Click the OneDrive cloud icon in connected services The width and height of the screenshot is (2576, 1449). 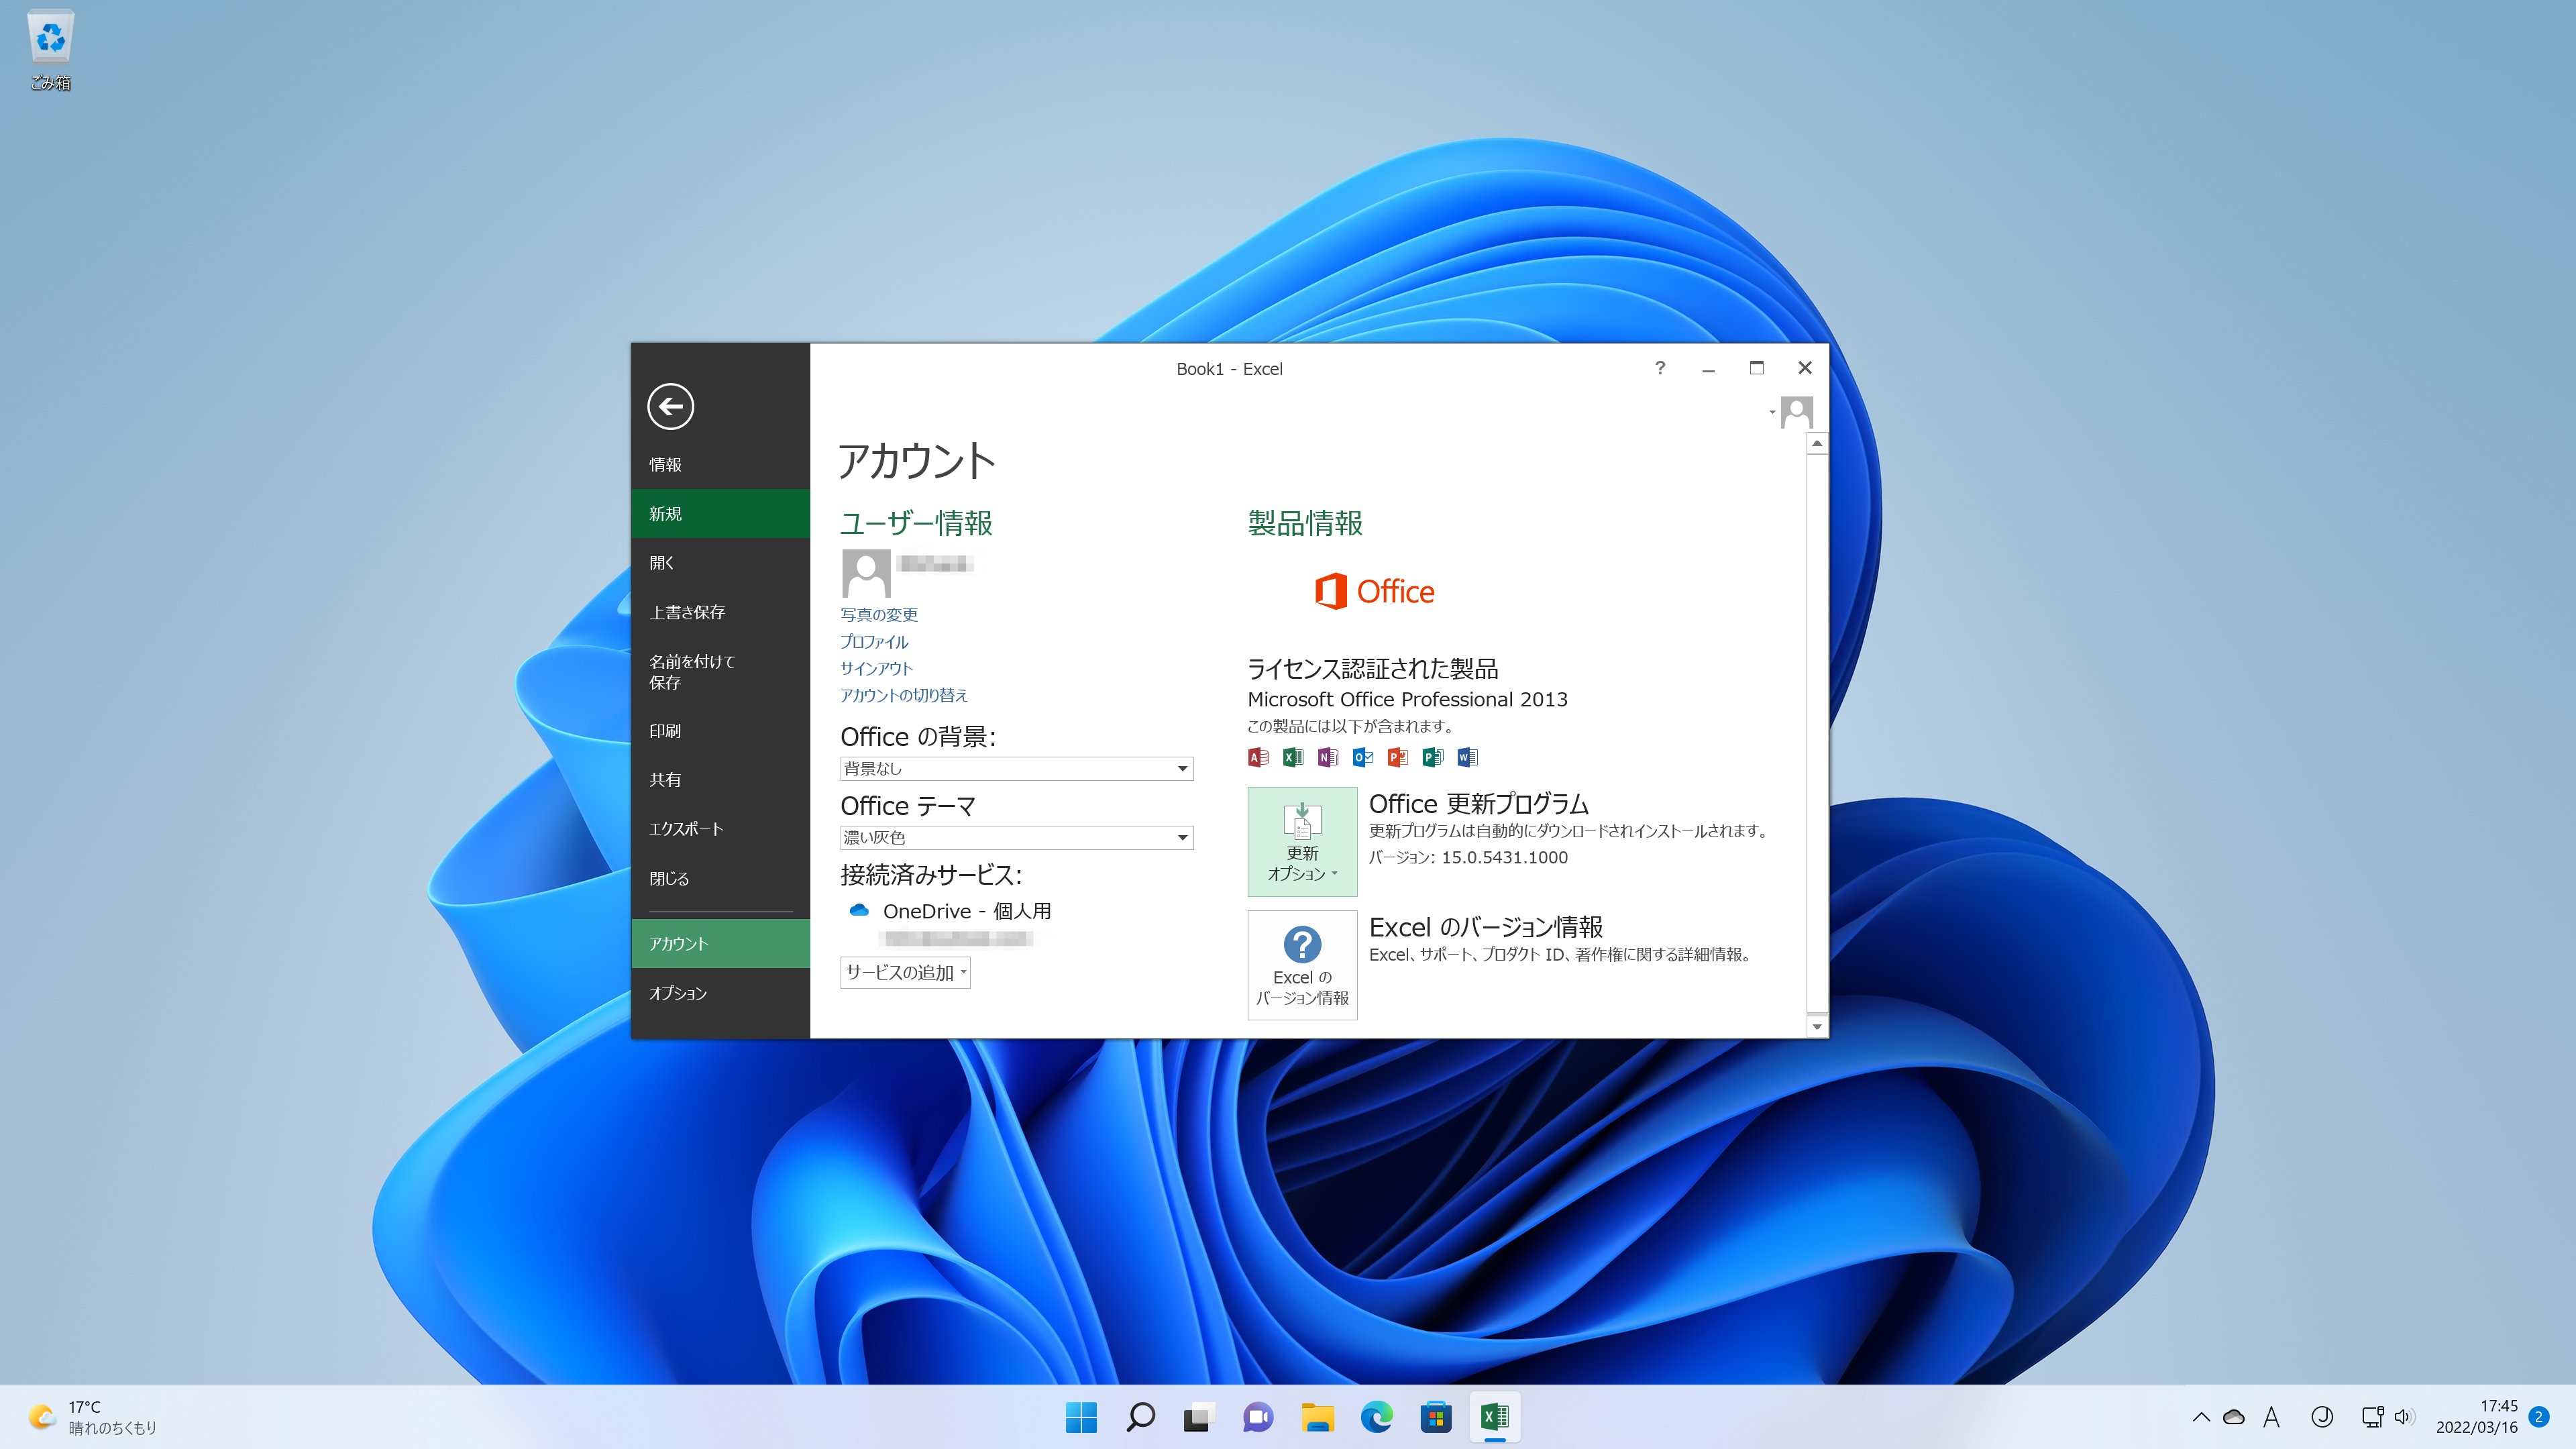pos(858,910)
